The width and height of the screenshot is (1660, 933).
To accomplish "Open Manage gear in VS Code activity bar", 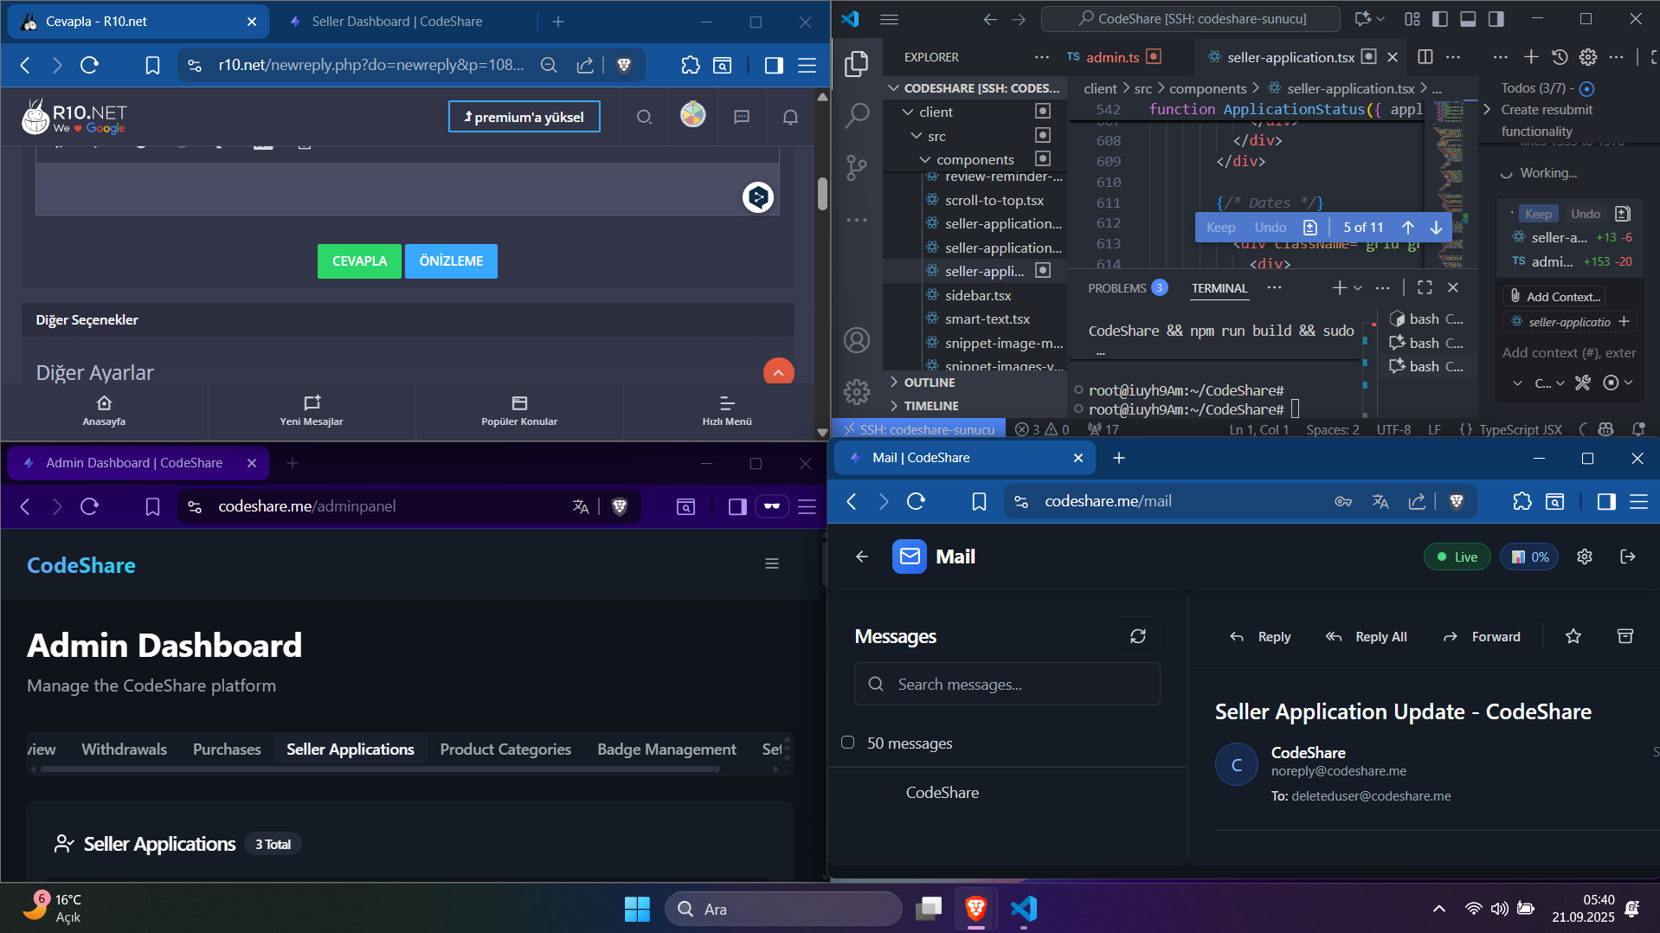I will pyautogui.click(x=857, y=392).
